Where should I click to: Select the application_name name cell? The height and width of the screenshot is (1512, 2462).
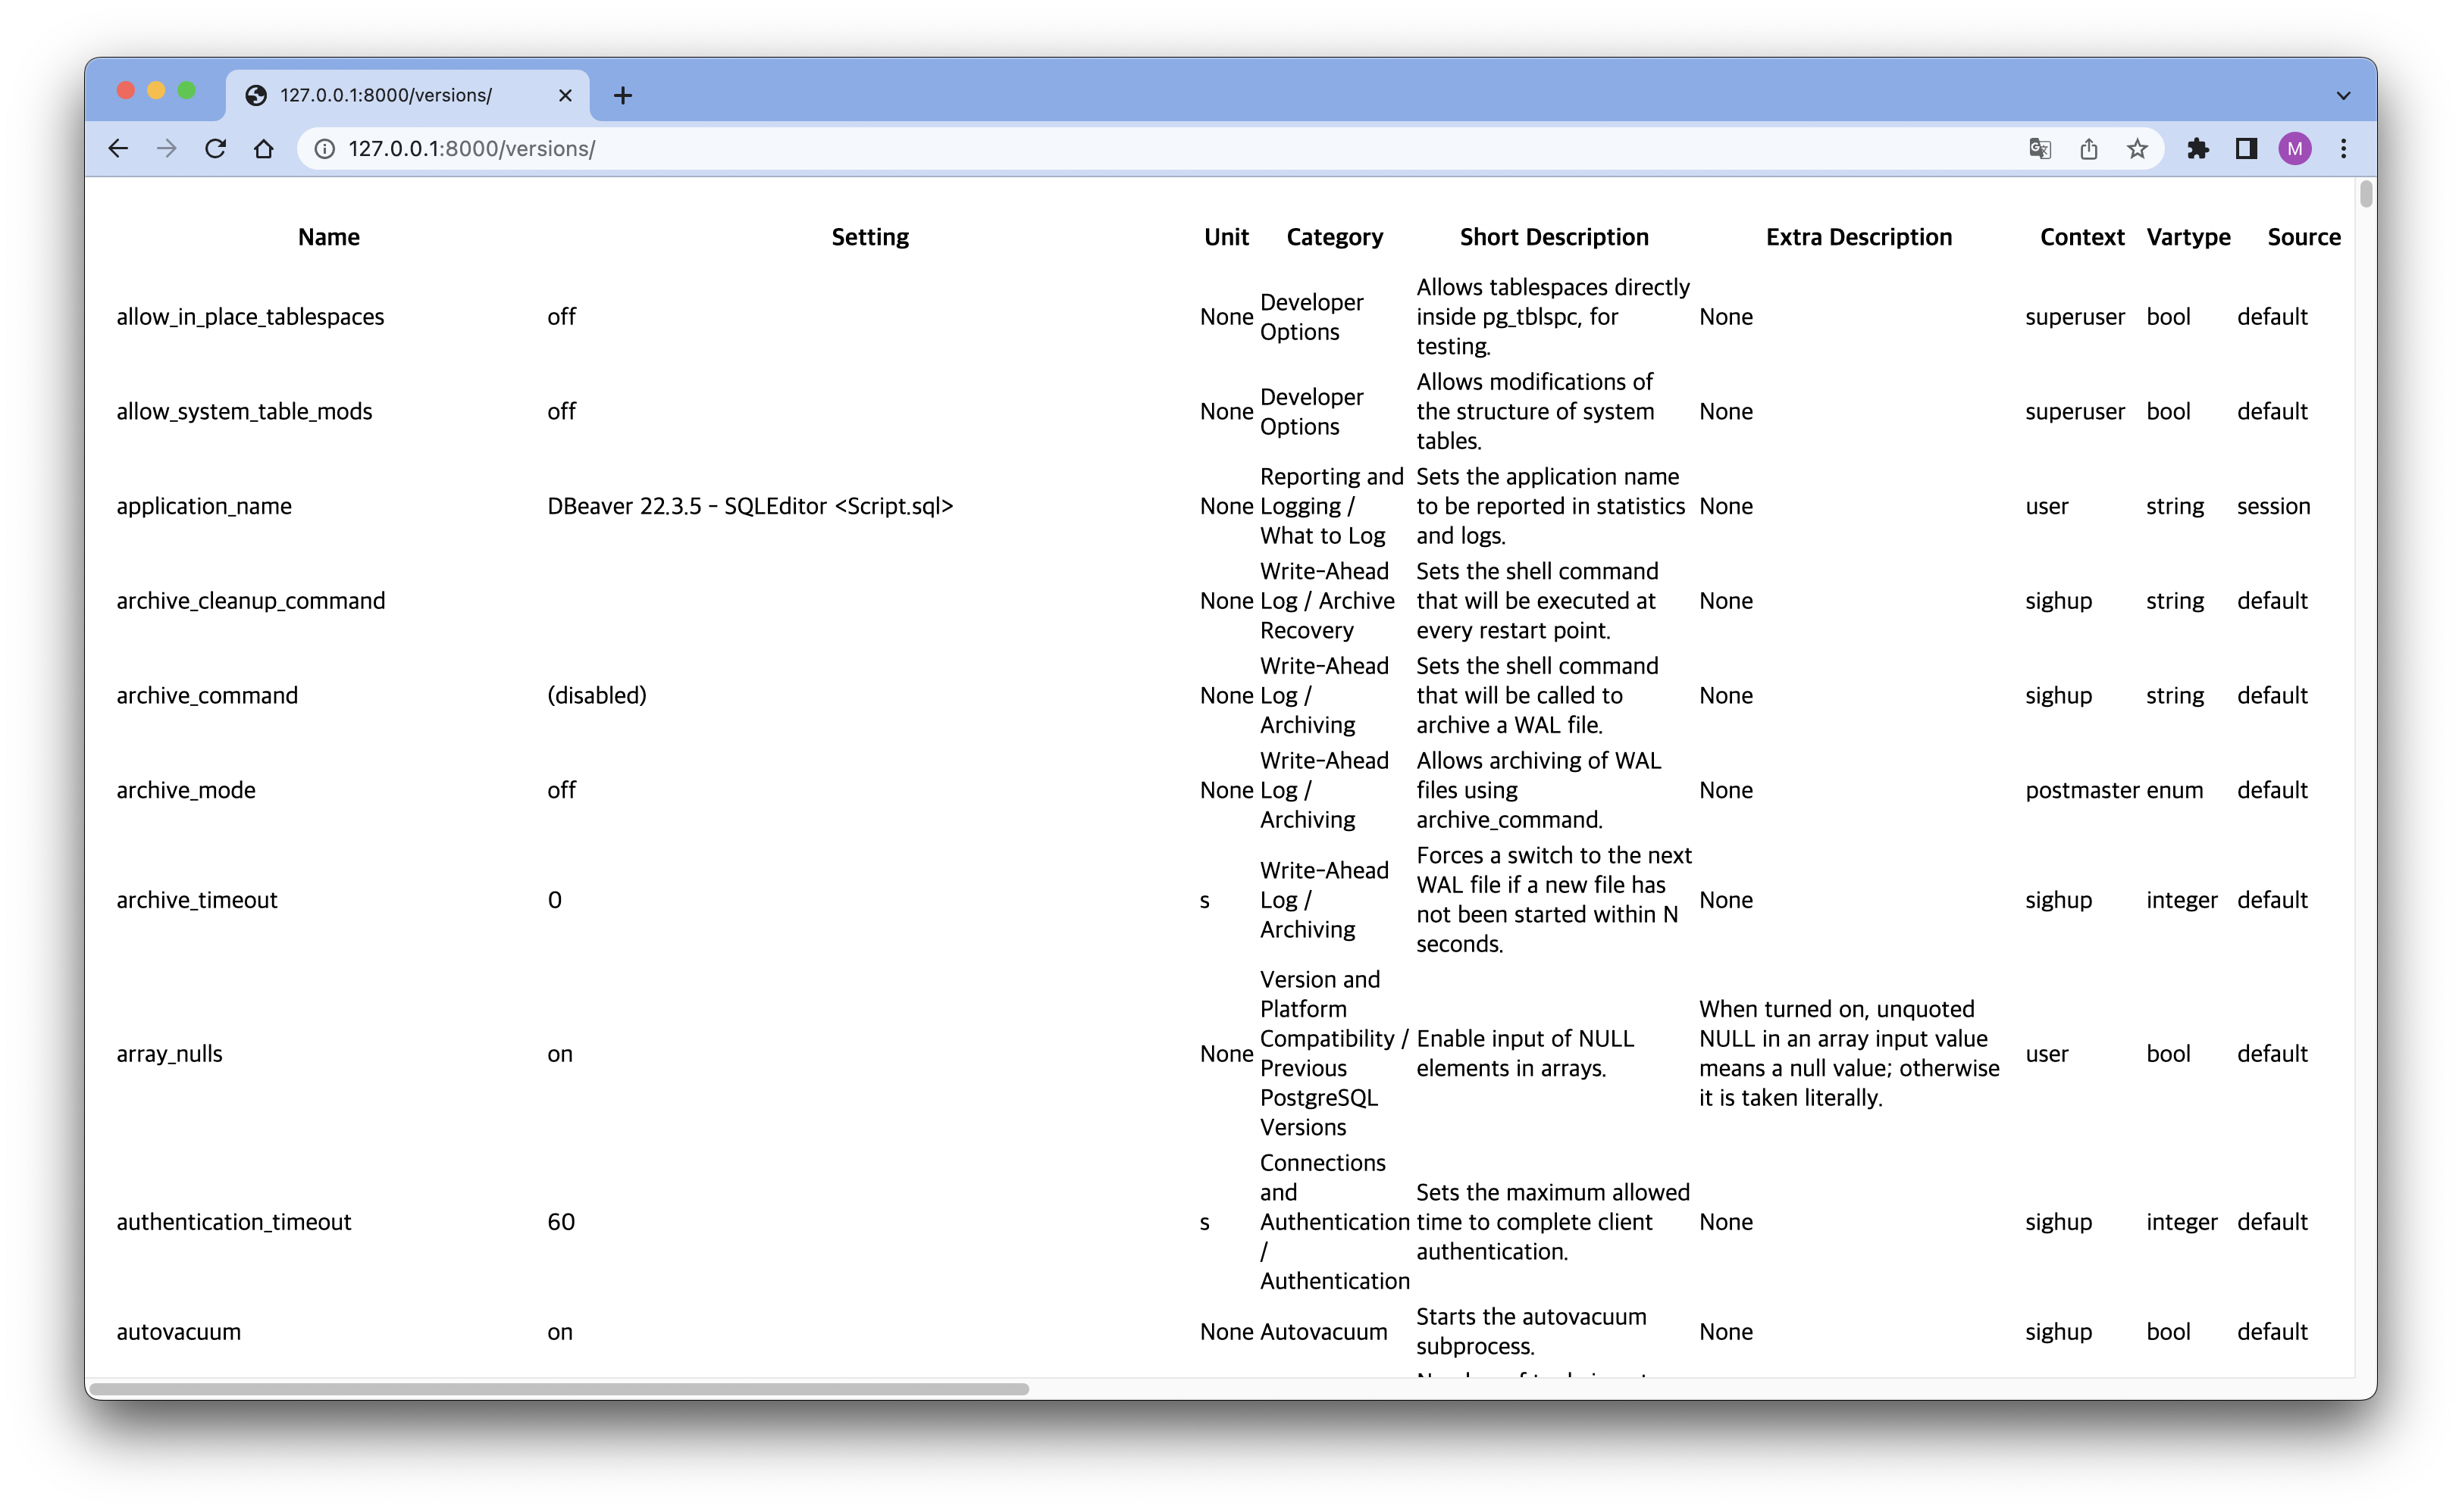point(204,507)
